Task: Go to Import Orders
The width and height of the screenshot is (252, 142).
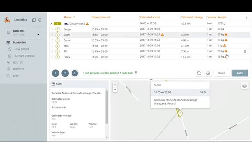Action: (x=24, y=56)
